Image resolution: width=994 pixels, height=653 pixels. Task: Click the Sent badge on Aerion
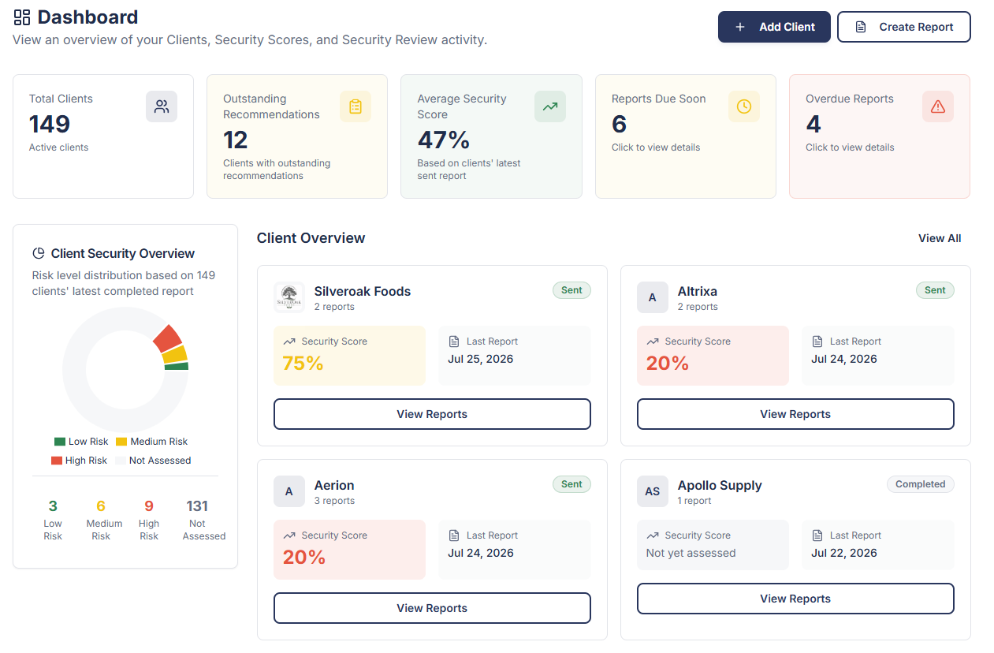[x=571, y=484]
